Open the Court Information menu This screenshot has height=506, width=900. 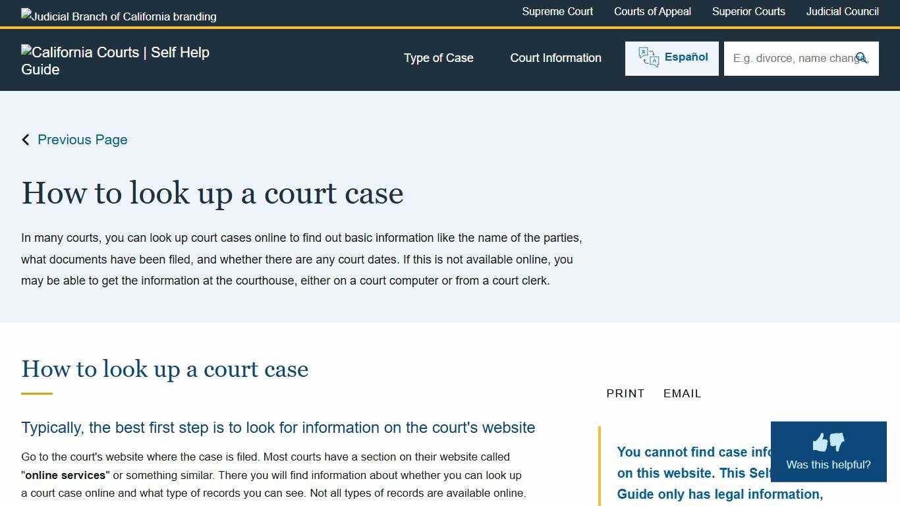(555, 58)
